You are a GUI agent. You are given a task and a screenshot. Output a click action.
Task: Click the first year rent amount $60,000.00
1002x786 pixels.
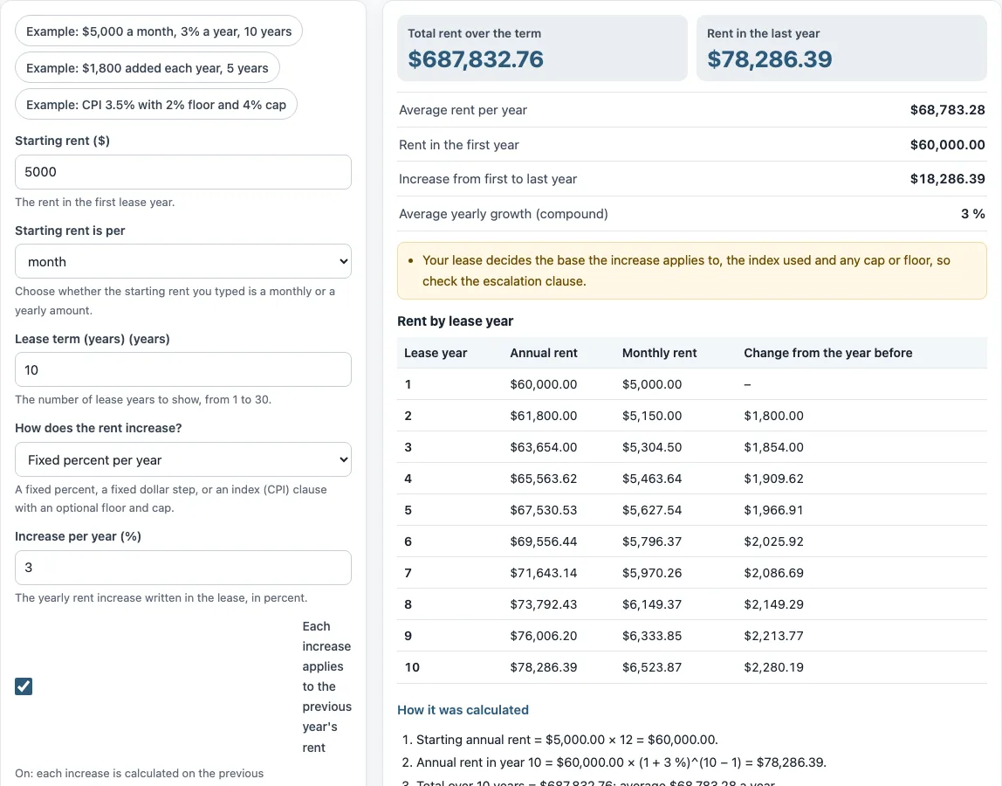[x=948, y=145]
